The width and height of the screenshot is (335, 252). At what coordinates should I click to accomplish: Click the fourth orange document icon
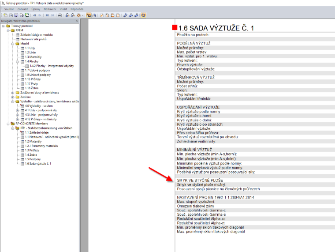pyautogui.click(x=118, y=15)
